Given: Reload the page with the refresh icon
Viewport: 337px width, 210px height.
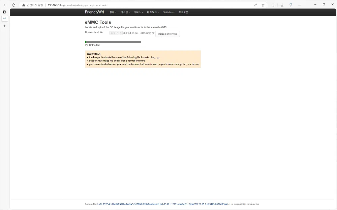Looking at the screenshot, I should click(x=13, y=5).
